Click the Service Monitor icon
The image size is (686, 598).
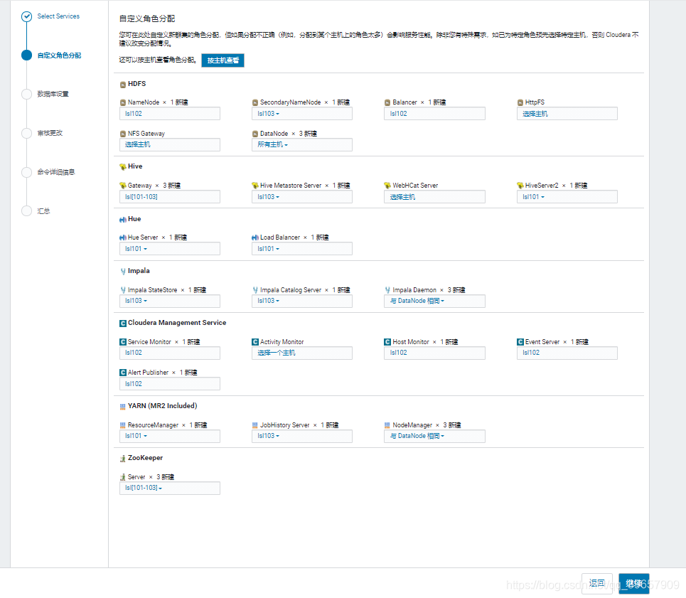coord(123,342)
